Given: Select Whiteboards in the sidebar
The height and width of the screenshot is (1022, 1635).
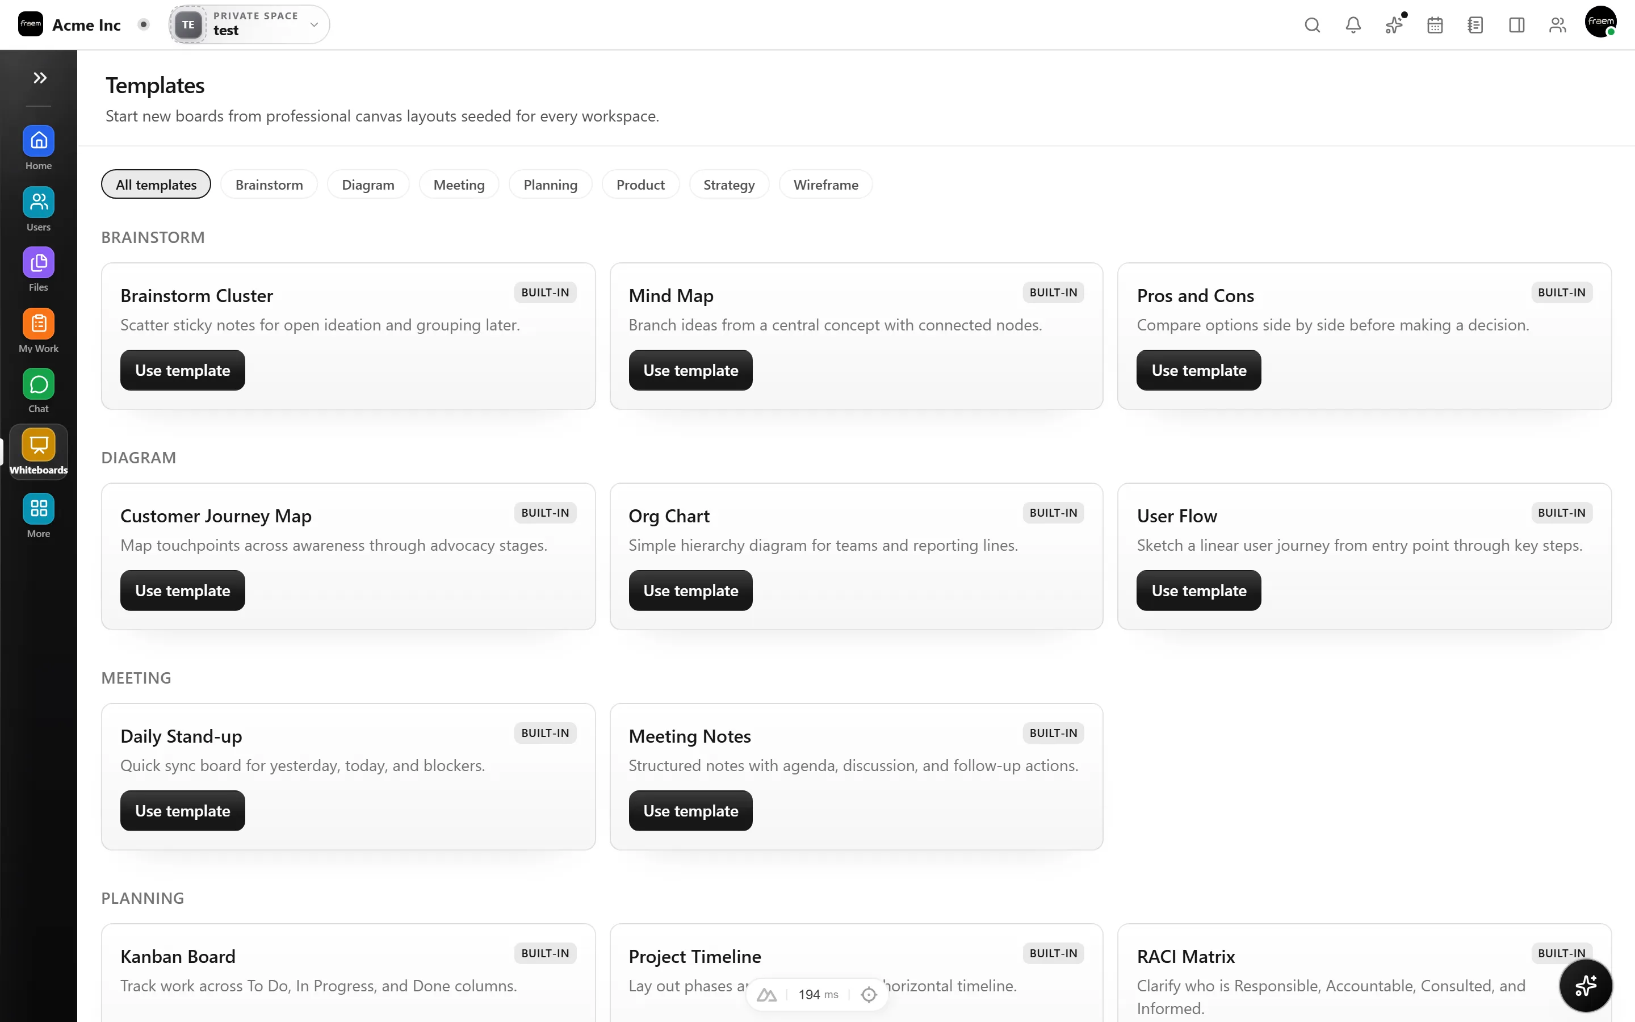Looking at the screenshot, I should pos(39,452).
